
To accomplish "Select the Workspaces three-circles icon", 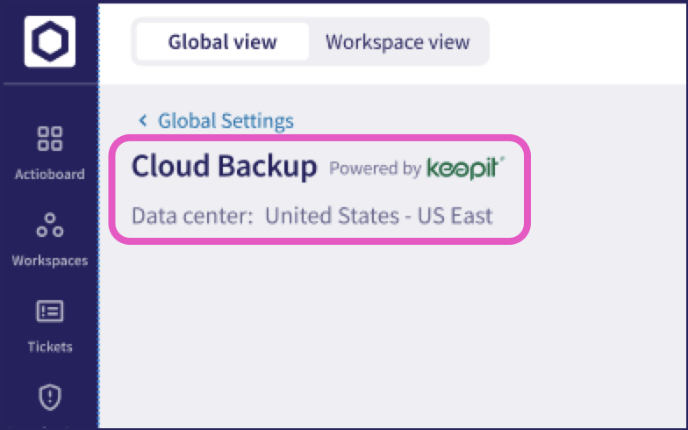I will coord(49,225).
